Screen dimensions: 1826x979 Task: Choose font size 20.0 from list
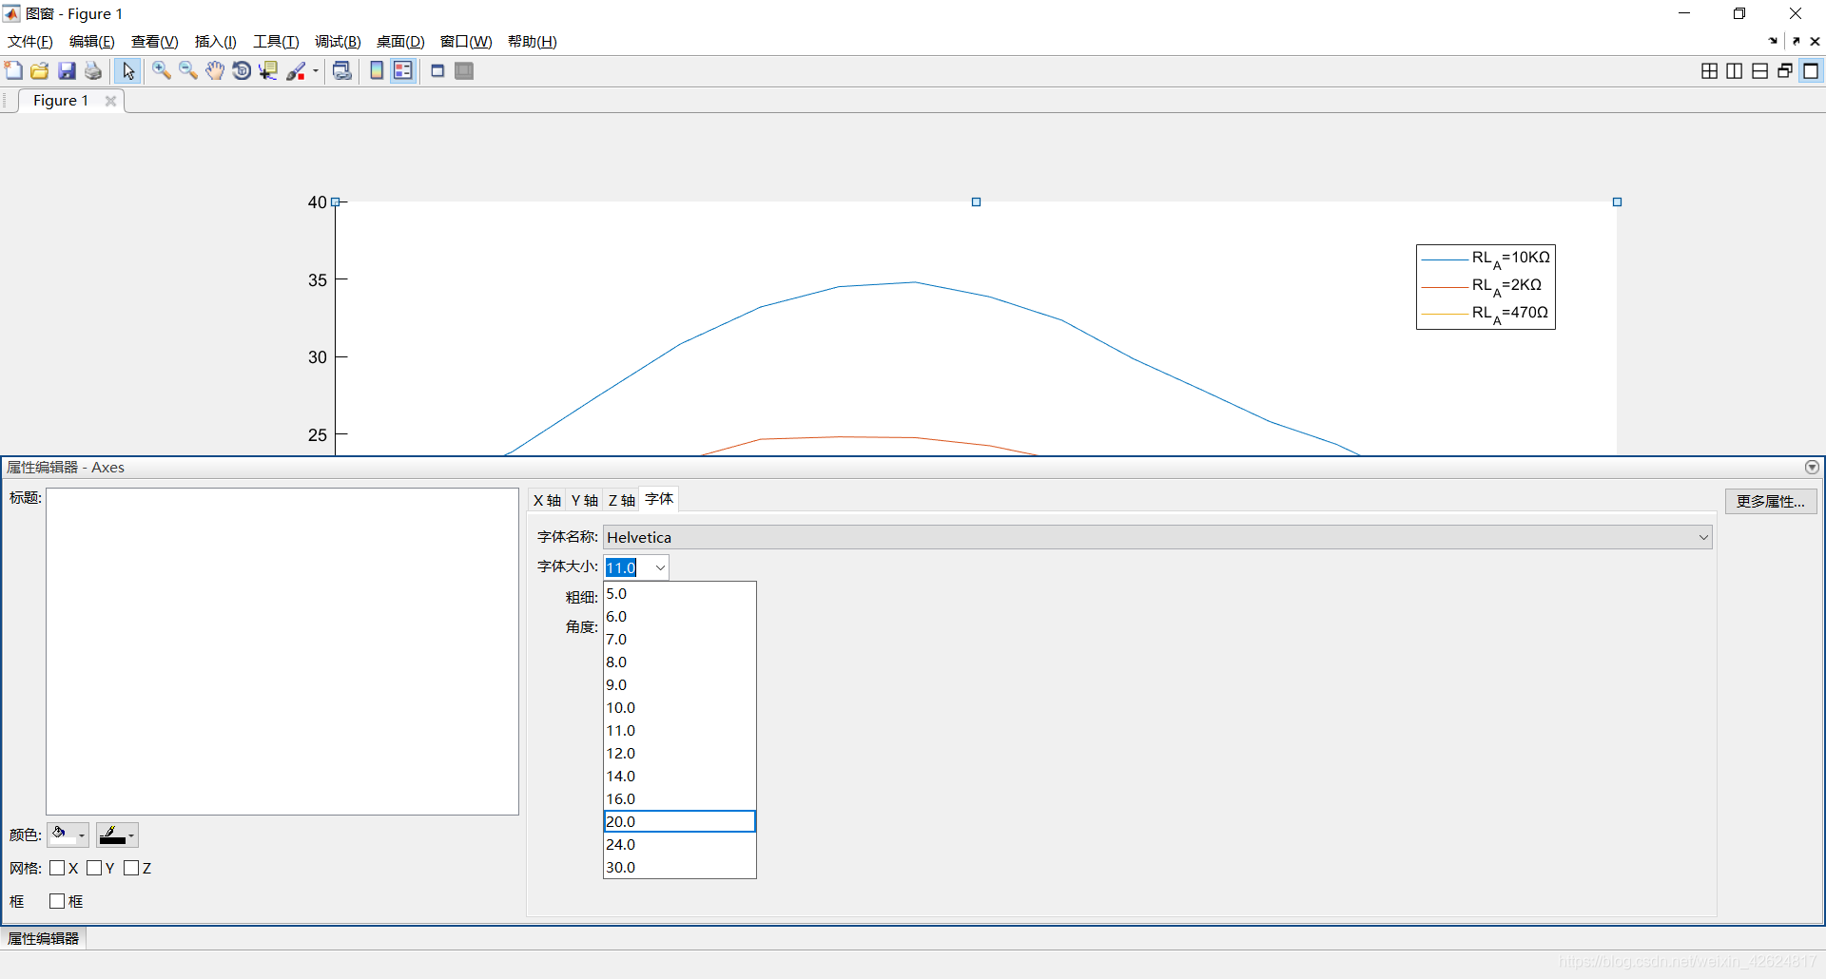click(x=679, y=821)
